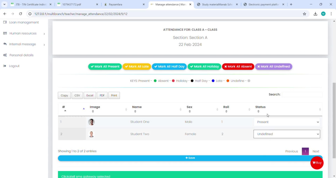
Task: Save the attendance with the Save button
Action: click(x=190, y=158)
